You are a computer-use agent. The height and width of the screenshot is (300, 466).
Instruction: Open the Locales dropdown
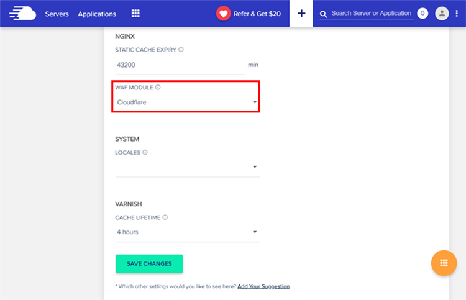click(186, 166)
